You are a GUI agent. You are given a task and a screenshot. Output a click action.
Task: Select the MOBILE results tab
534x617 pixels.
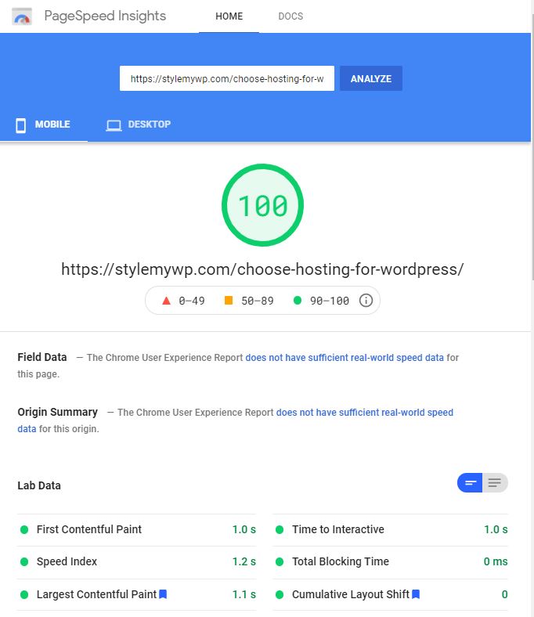pyautogui.click(x=44, y=125)
